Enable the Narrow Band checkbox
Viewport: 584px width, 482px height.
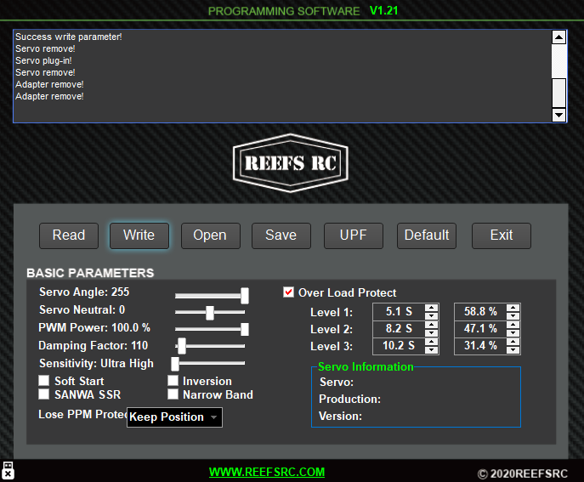pos(173,394)
